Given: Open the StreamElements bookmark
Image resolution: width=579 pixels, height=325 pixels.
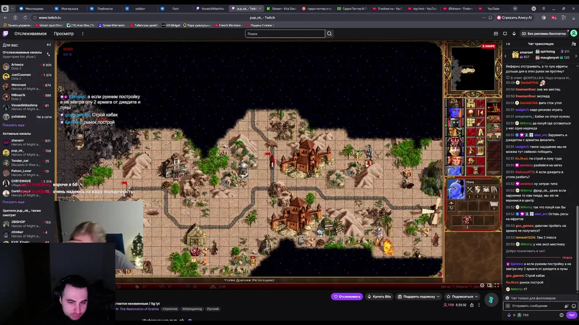Looking at the screenshot, I should point(111,25).
